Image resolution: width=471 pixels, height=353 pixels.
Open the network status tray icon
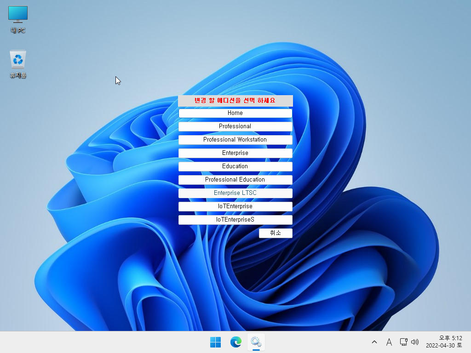tap(403, 342)
